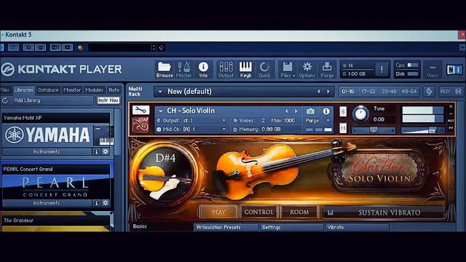This screenshot has height=262, width=466.
Task: Toggle the Info pane
Action: point(203,70)
